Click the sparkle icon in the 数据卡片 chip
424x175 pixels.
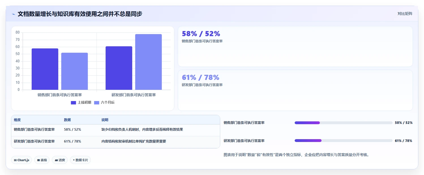click(74, 160)
